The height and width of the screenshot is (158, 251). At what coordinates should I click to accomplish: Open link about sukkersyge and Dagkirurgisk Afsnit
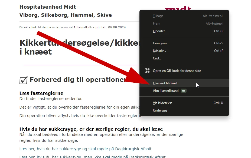pos(85,149)
